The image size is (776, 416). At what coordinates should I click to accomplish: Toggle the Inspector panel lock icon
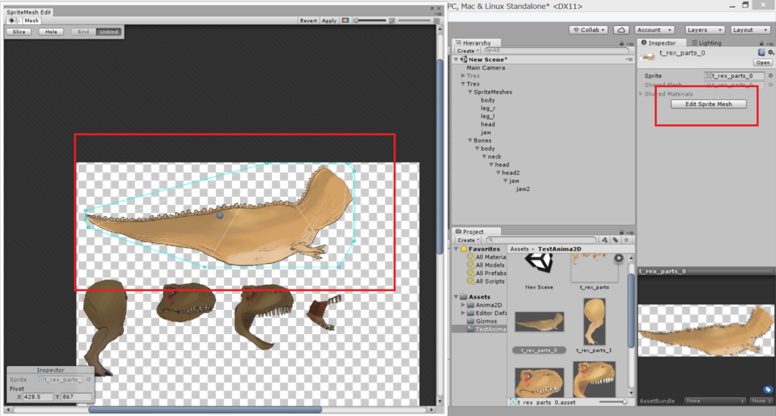pos(761,43)
